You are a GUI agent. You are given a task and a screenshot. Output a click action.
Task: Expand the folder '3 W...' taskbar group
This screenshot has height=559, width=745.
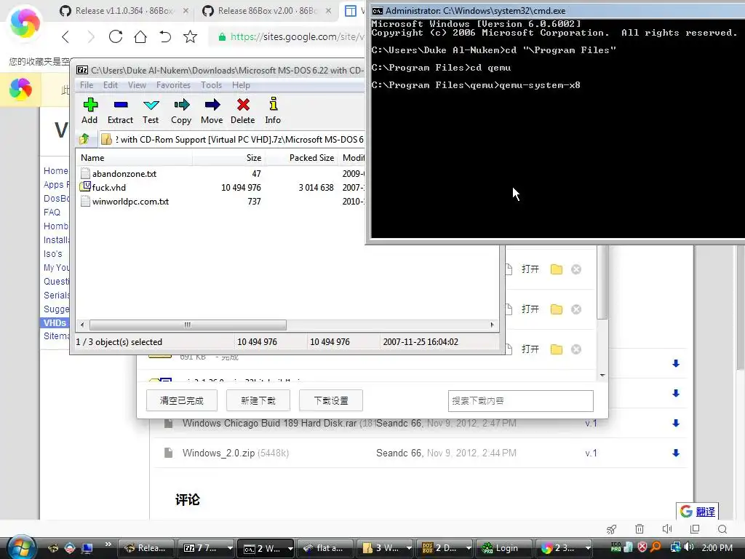[409, 548]
